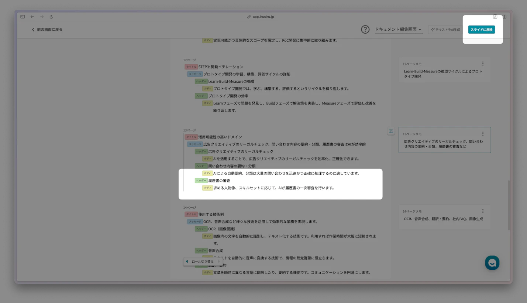Click the タイトル tag on page 13

pyautogui.click(x=191, y=137)
